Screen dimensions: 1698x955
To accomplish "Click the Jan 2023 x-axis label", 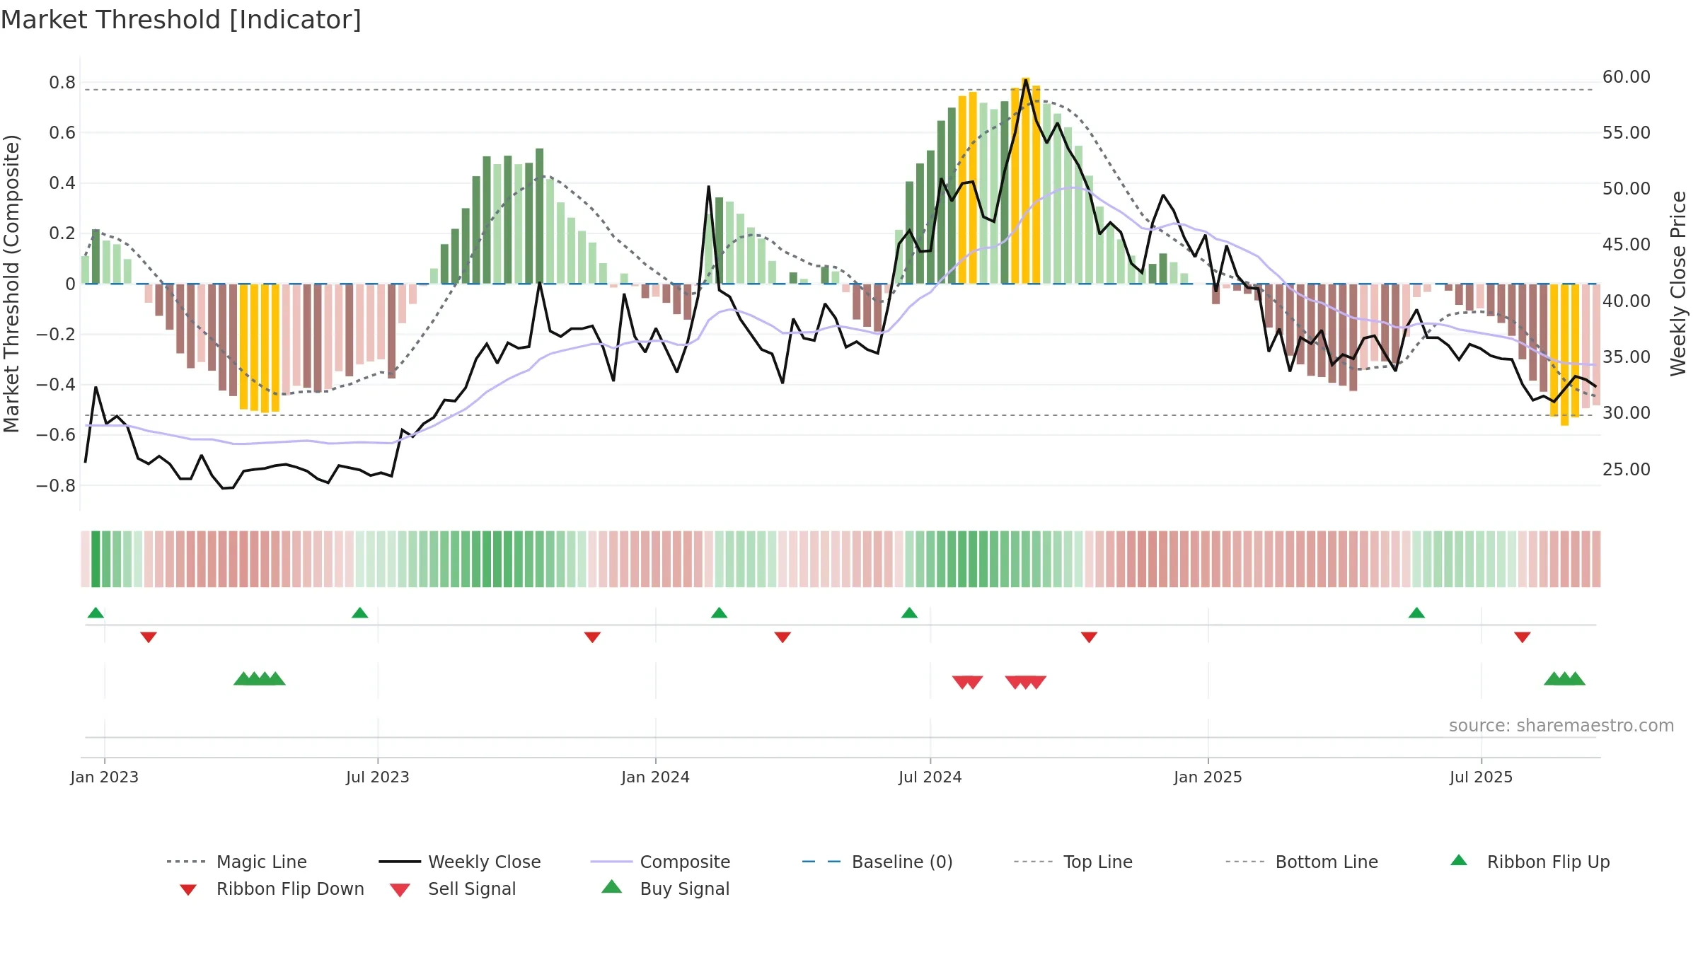I will [x=105, y=777].
